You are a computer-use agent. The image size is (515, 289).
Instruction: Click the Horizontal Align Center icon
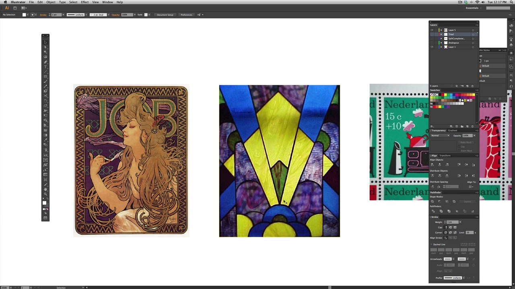[x=439, y=165]
